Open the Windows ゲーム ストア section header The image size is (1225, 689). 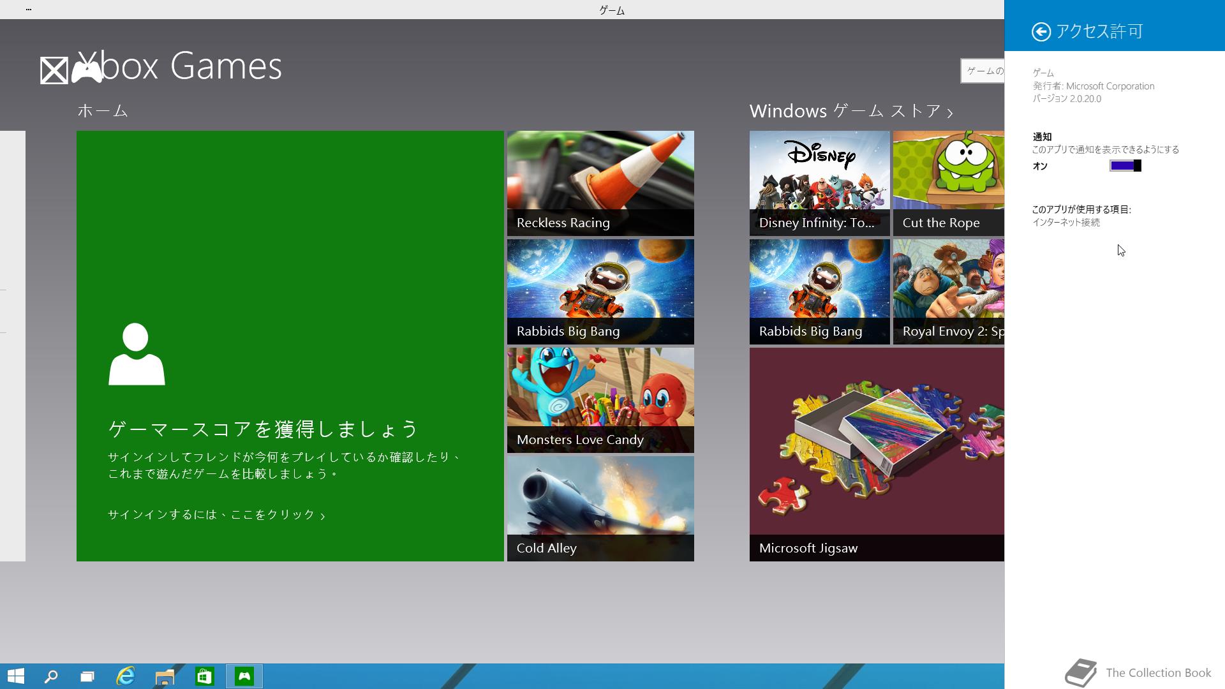(x=851, y=111)
